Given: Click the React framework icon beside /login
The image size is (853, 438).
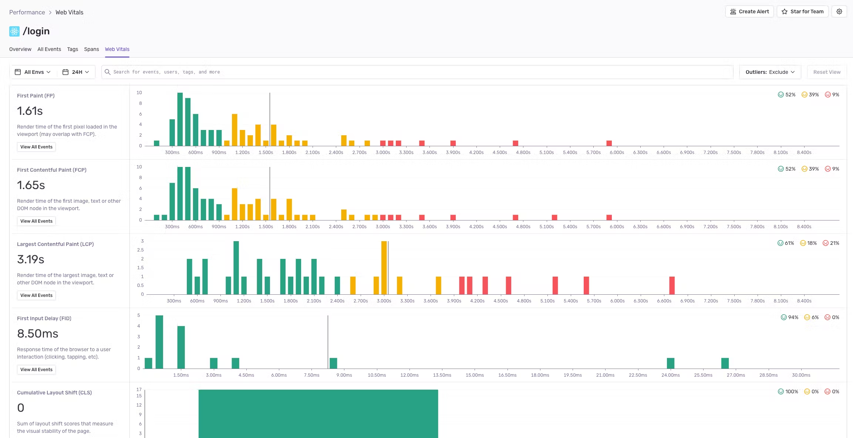Looking at the screenshot, I should [x=14, y=31].
